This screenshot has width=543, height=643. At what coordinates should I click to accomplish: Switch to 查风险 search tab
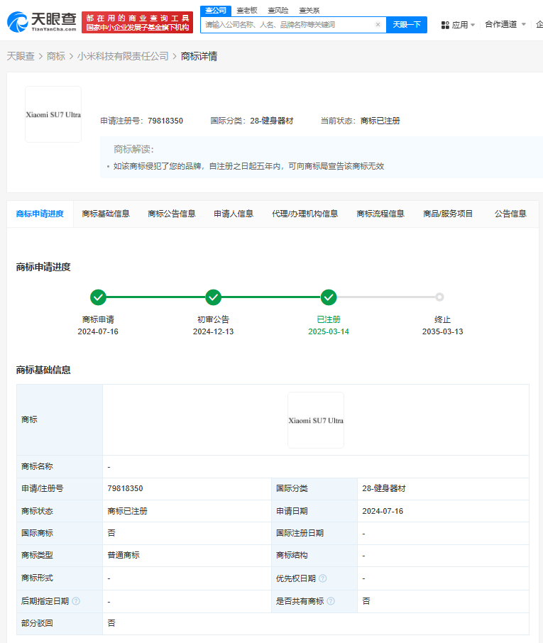[x=278, y=10]
